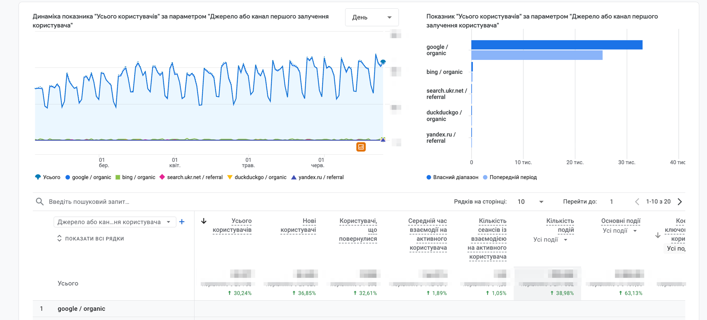Open the Джерело або канал dimension dropdown
Screen dimensions: 707x320
click(x=114, y=222)
